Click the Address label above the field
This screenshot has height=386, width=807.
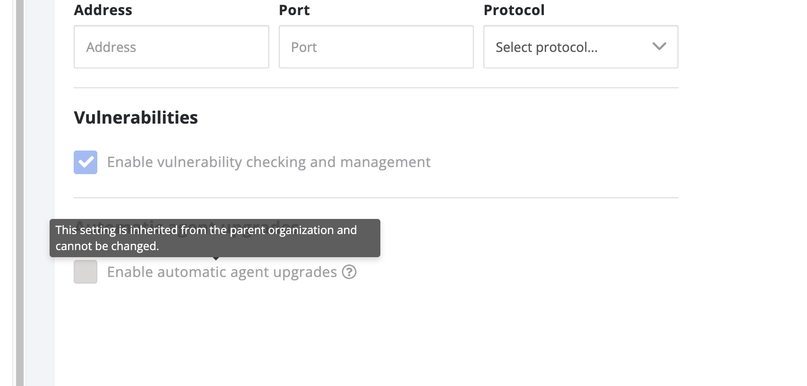pyautogui.click(x=103, y=10)
